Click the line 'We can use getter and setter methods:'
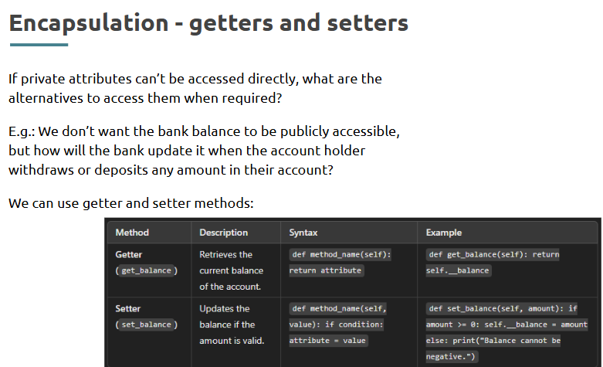This screenshot has width=603, height=367. 131,203
